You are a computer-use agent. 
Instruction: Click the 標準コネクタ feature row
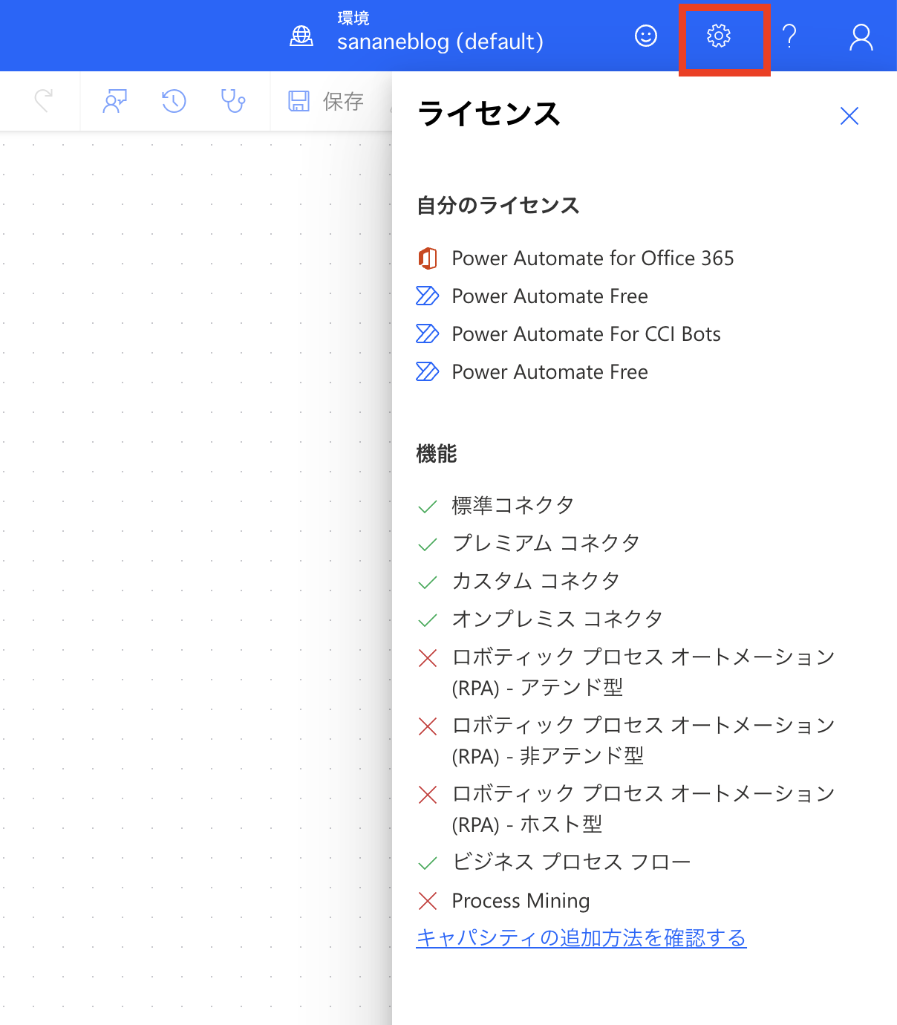pyautogui.click(x=512, y=506)
